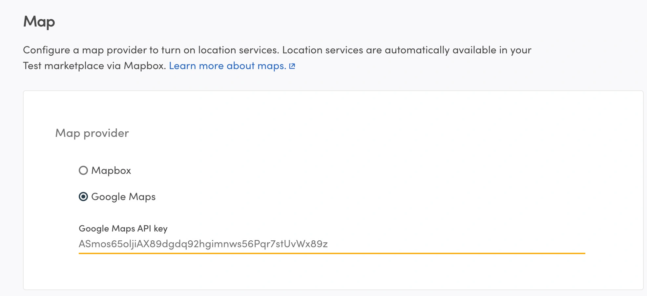
Task: Click the Google Maps option label
Action: pyautogui.click(x=123, y=197)
